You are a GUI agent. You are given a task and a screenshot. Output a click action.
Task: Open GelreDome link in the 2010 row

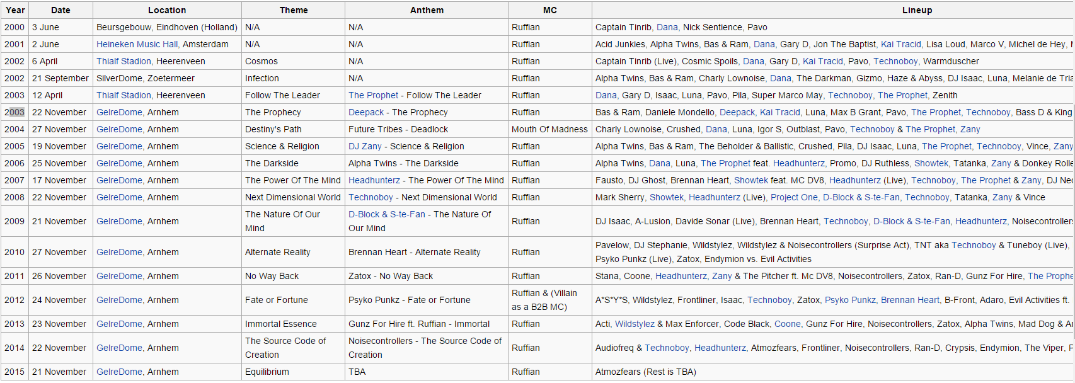119,252
